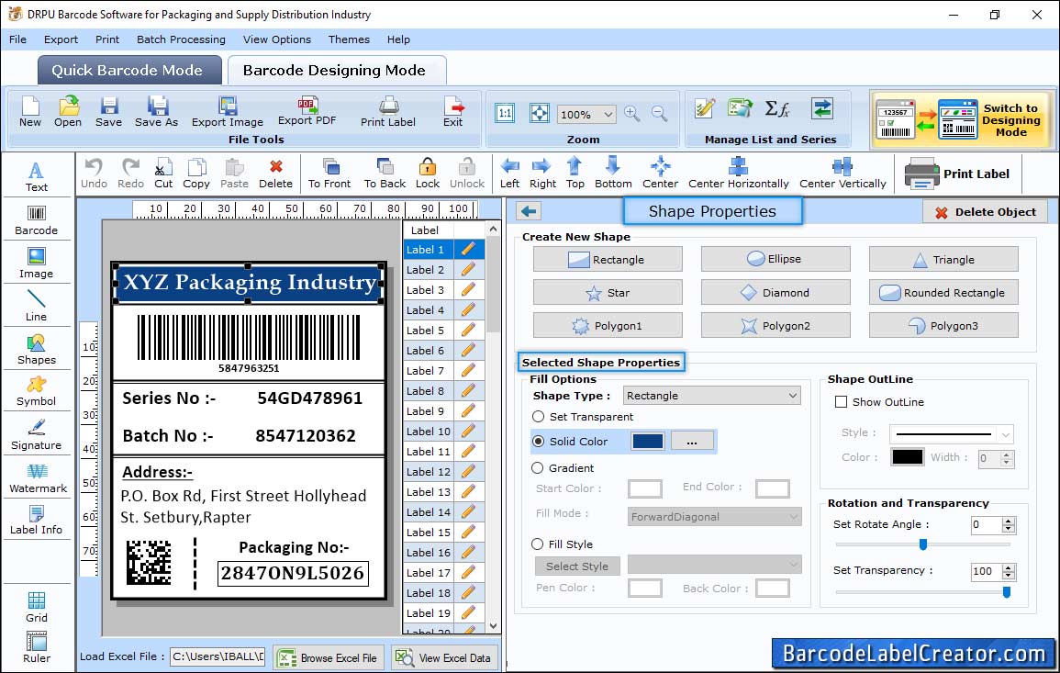Open the Select Style dropdown
Screen dimensions: 1060x673
coord(715,564)
